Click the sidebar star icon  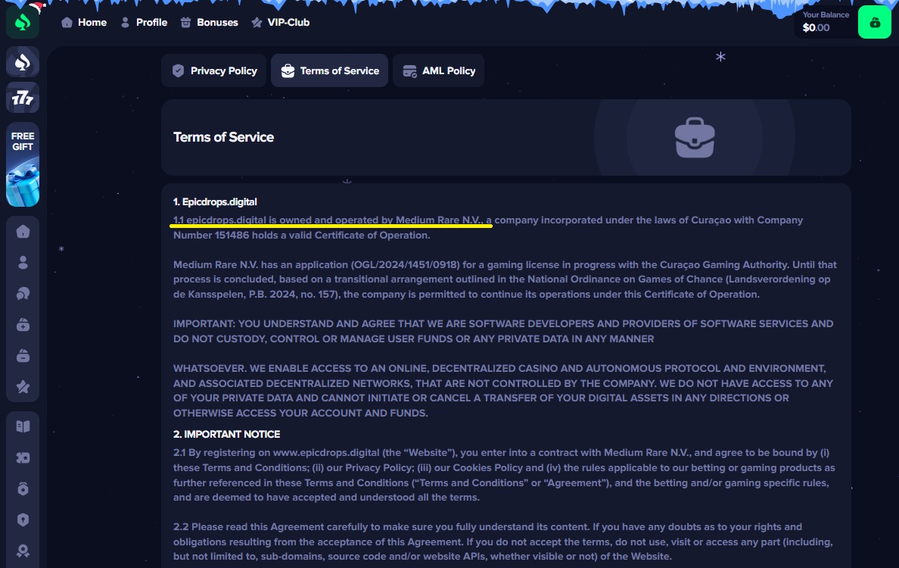[23, 388]
